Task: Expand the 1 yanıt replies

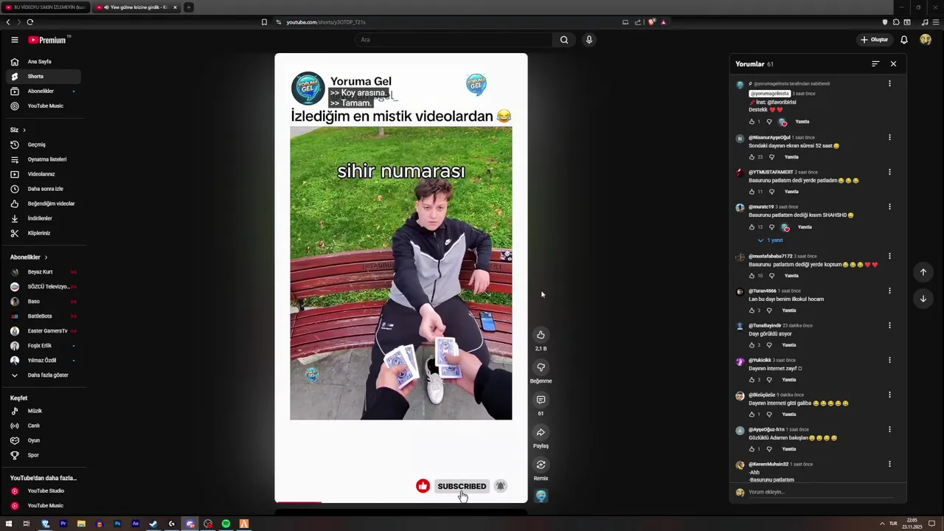Action: click(x=771, y=240)
